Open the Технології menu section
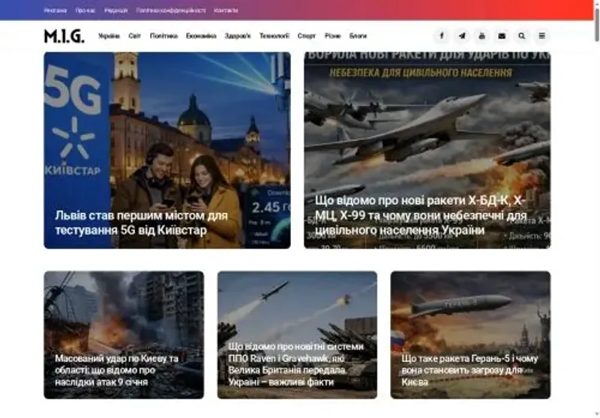This screenshot has height=418, width=600. pos(274,36)
